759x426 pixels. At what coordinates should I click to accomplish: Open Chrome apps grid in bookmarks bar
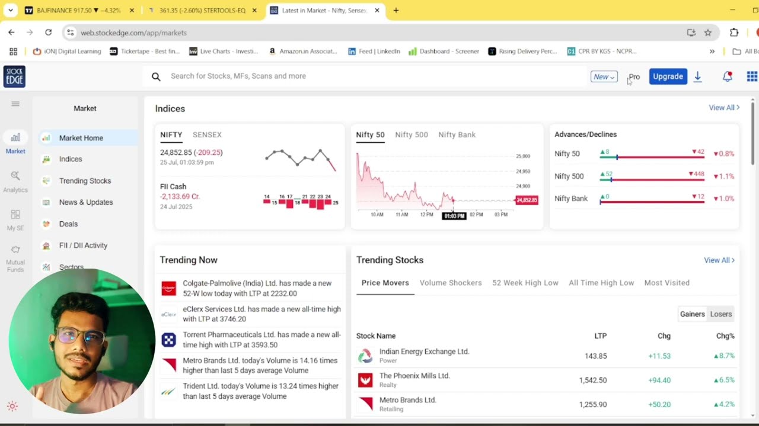coord(13,51)
